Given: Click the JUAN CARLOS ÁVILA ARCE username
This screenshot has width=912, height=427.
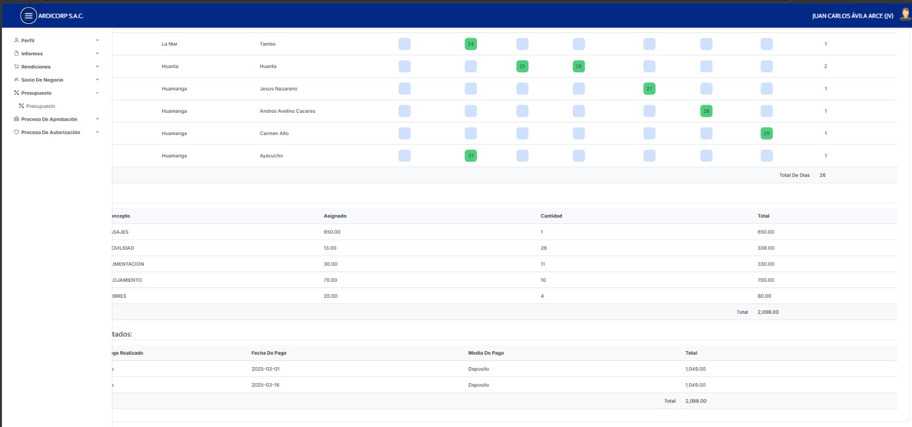Looking at the screenshot, I should click(x=853, y=16).
